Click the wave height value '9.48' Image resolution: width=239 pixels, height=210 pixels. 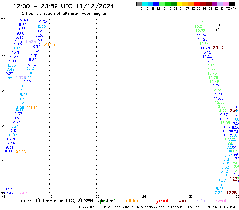tap(24, 20)
